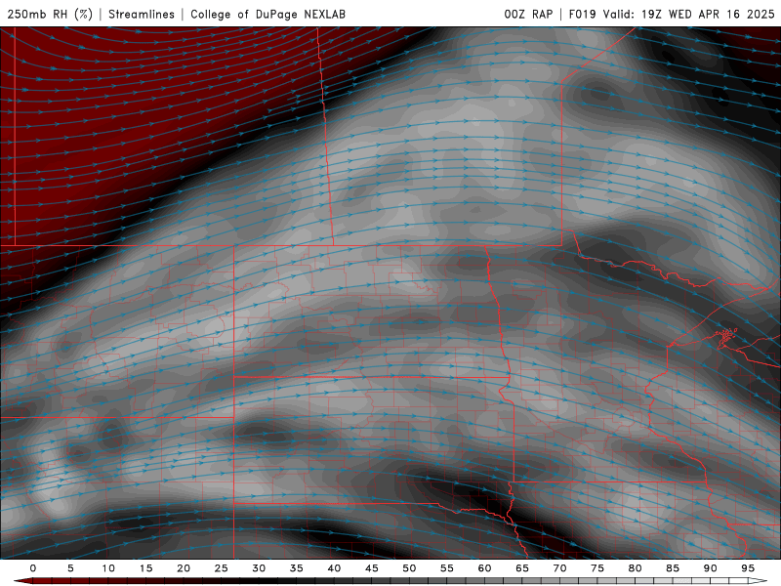Select the "35" value on the color scale

click(x=297, y=568)
